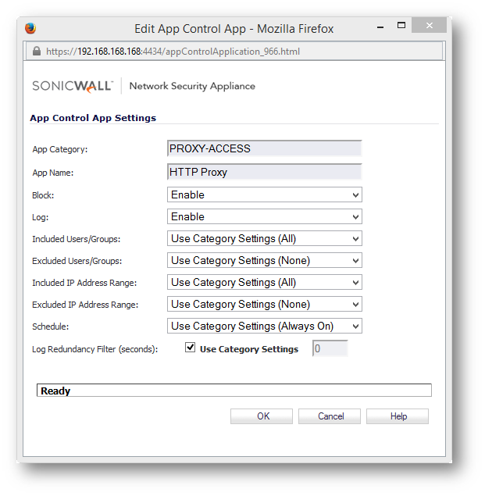The width and height of the screenshot is (485, 496).
Task: Click the App Name field
Action: click(265, 172)
